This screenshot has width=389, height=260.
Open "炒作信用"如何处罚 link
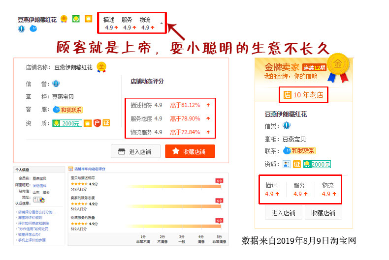33,229
